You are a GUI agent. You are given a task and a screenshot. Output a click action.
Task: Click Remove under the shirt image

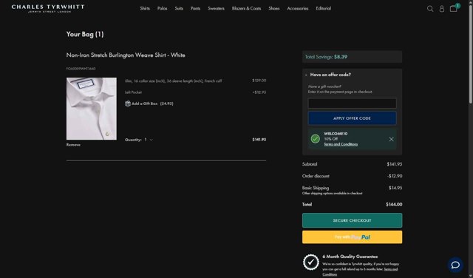(73, 145)
